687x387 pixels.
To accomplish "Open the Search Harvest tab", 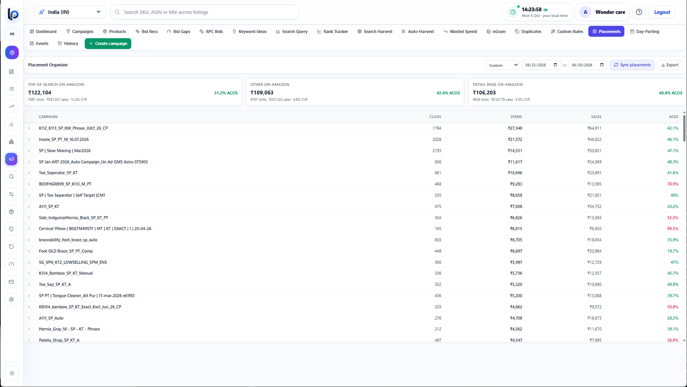I will tap(375, 31).
